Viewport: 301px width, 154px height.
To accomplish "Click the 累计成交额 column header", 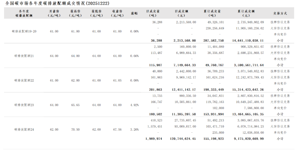I will pos(246,13).
